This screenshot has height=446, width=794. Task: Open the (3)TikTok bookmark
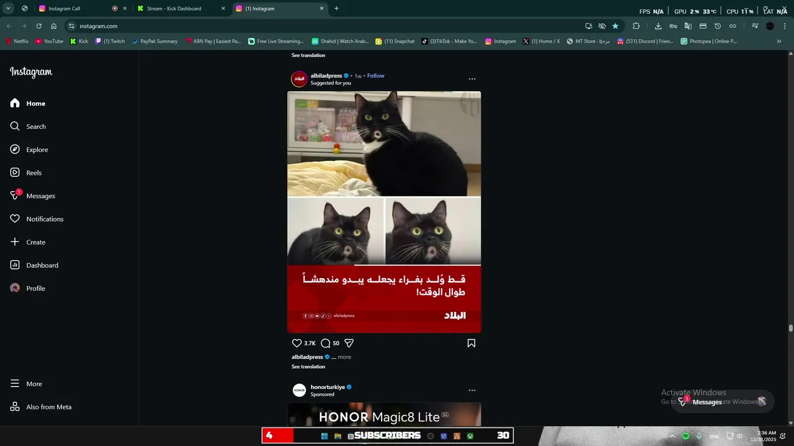coord(449,42)
